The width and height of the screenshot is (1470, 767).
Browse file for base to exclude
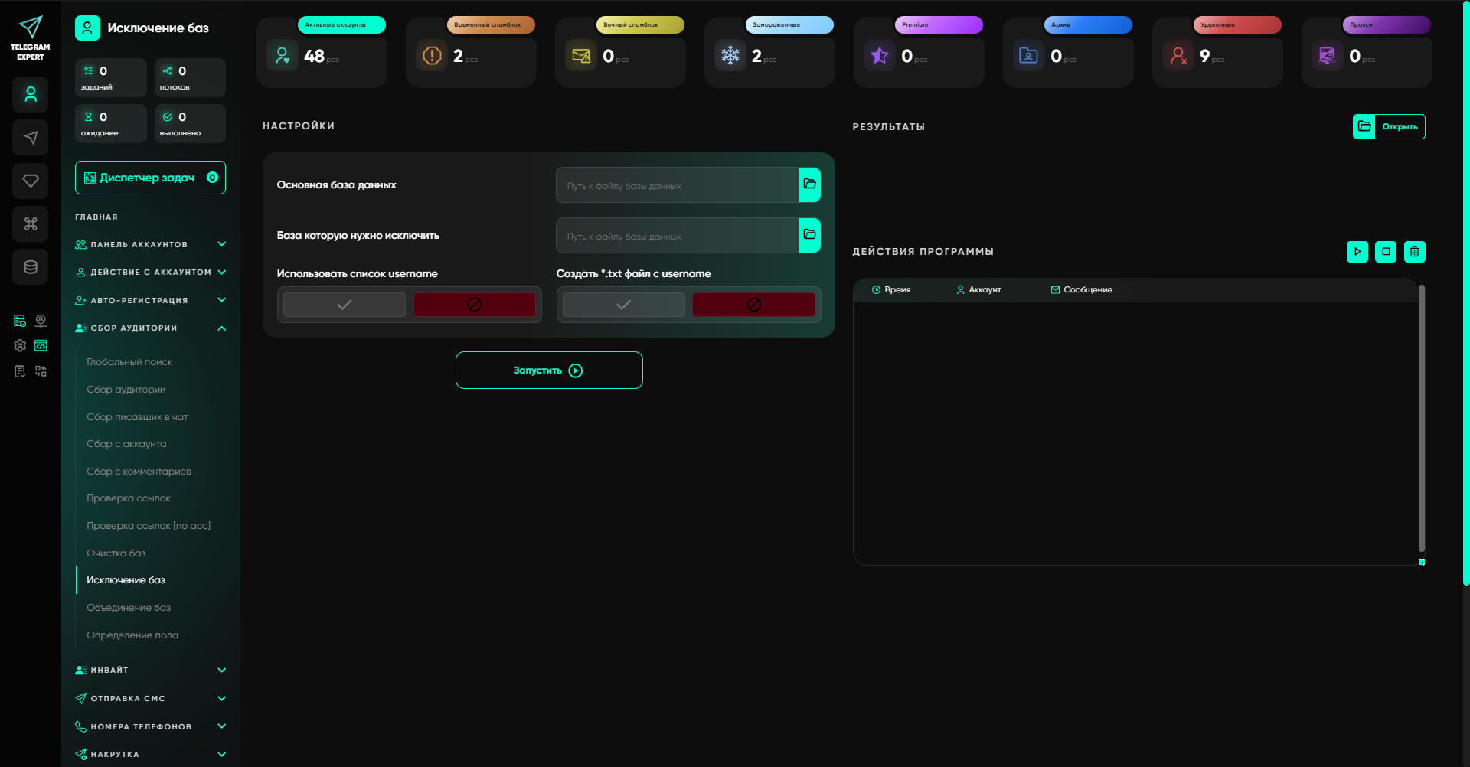pyautogui.click(x=809, y=235)
